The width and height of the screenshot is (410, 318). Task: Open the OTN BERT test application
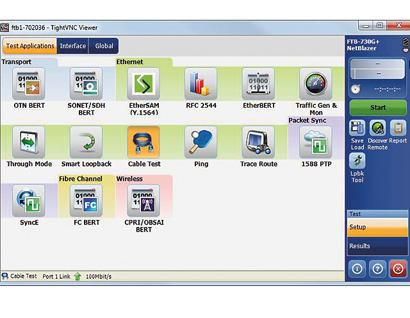pos(29,84)
